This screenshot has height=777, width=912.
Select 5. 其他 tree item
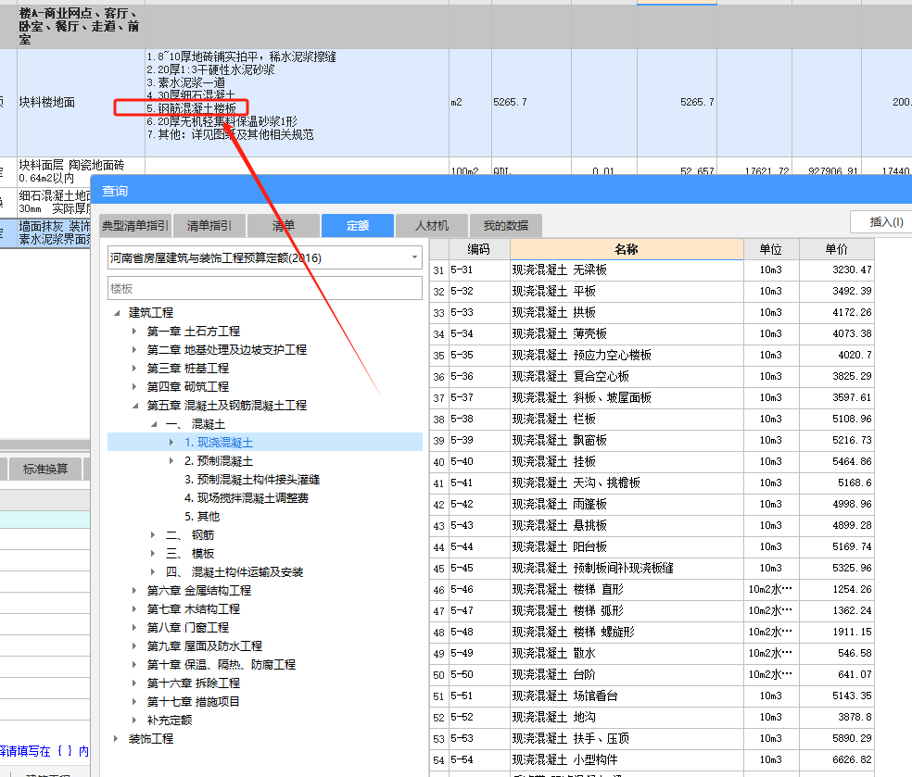tap(202, 517)
